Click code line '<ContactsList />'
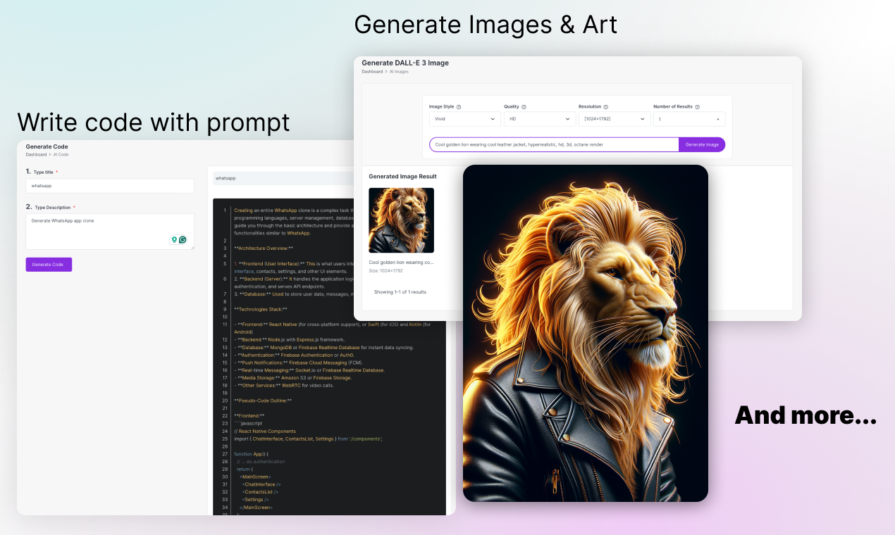This screenshot has width=895, height=535. coord(261,492)
